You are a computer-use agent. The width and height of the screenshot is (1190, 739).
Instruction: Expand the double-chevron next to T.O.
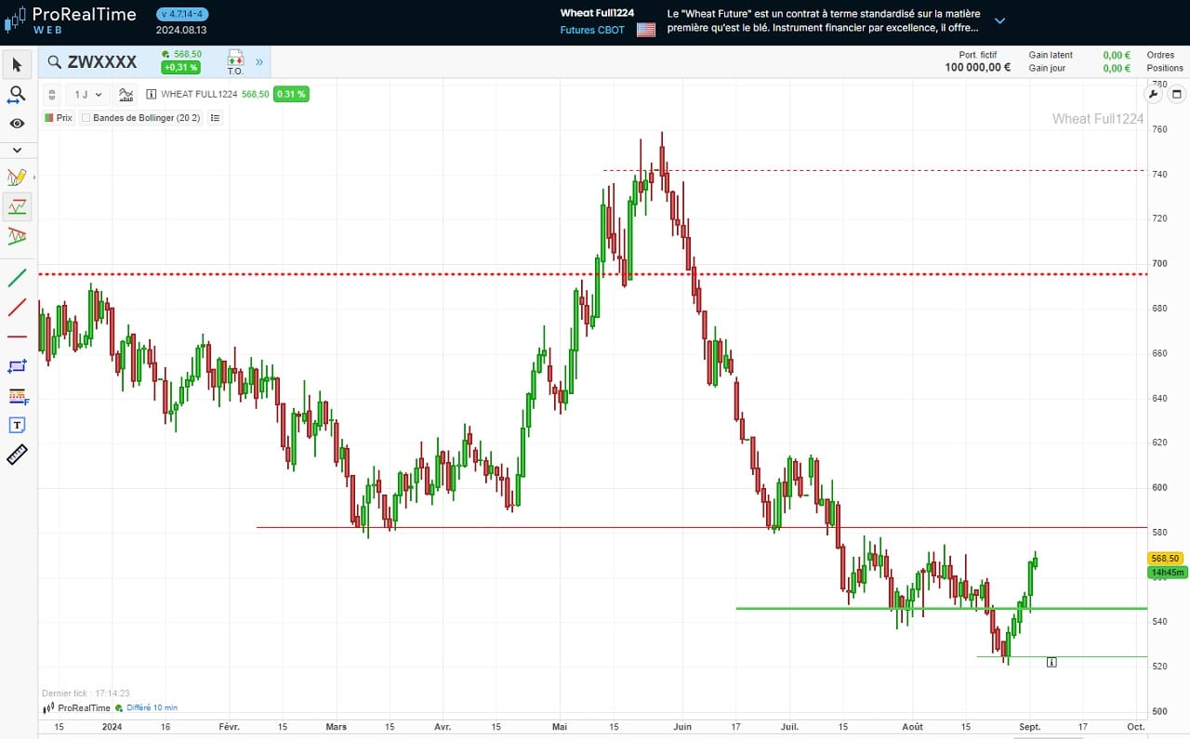pos(259,62)
